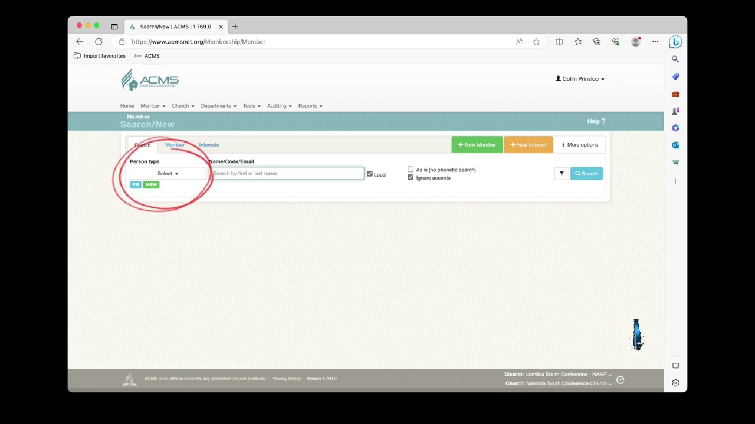
Task: Click the refresh icon beside Church footer
Action: coord(620,380)
